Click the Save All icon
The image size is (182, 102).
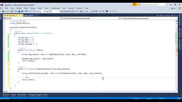[22, 11]
